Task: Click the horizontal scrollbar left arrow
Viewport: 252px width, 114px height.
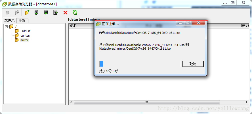Action: coord(71,102)
